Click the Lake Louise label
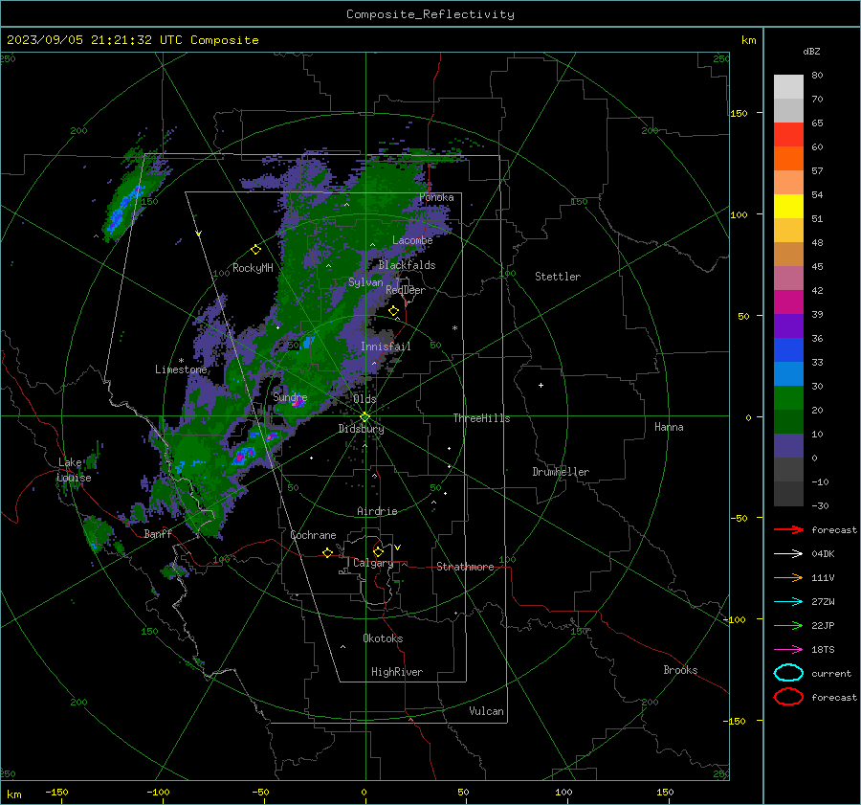Viewport: 861px width, 805px height. click(75, 470)
